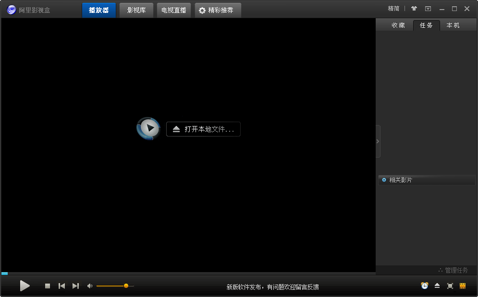Toggle fullscreen mode icon
The width and height of the screenshot is (478, 297).
450,286
